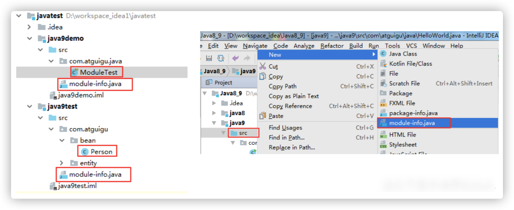
Task: Select the ModuleTest class icon
Action: click(75, 72)
